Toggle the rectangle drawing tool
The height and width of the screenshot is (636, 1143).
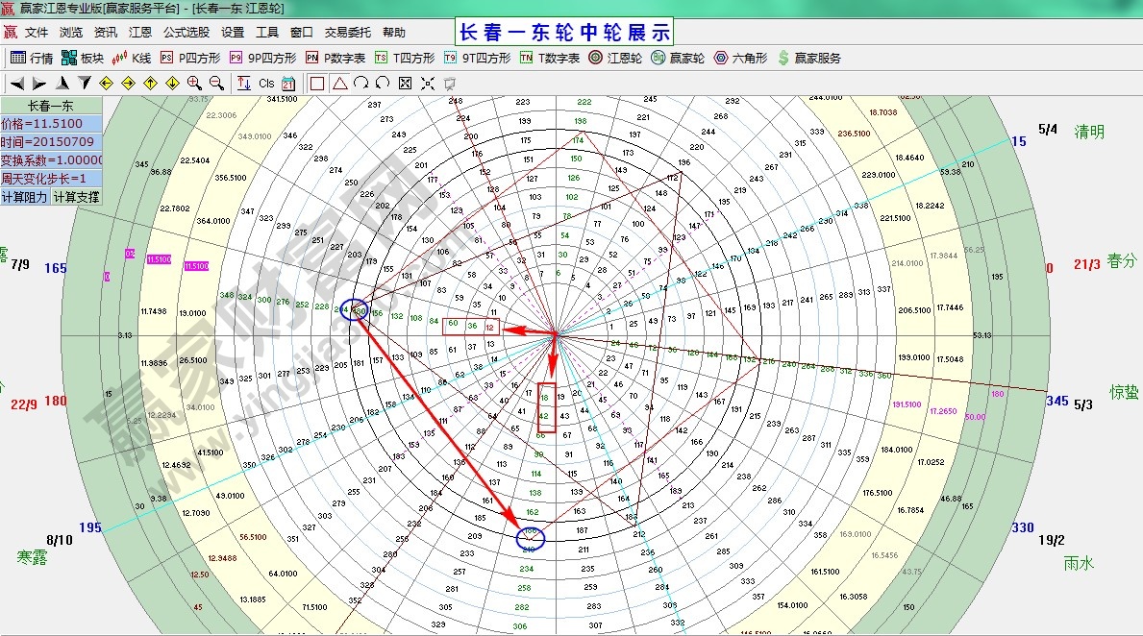(317, 83)
